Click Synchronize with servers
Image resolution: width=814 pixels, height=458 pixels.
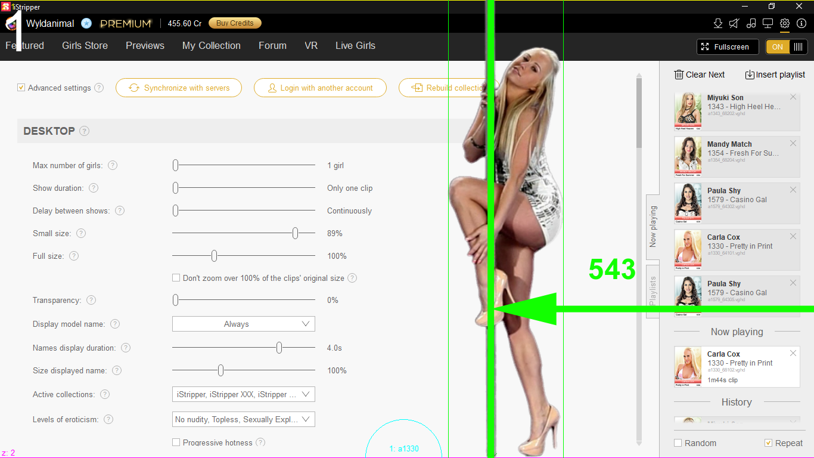(x=179, y=88)
